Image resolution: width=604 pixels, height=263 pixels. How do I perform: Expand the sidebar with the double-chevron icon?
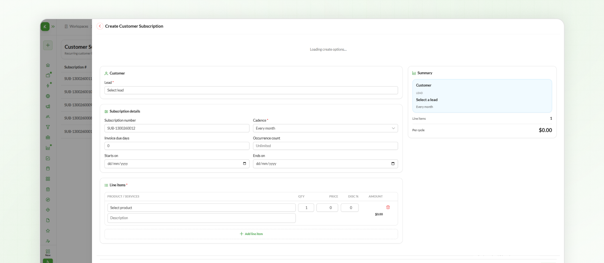pos(53,26)
